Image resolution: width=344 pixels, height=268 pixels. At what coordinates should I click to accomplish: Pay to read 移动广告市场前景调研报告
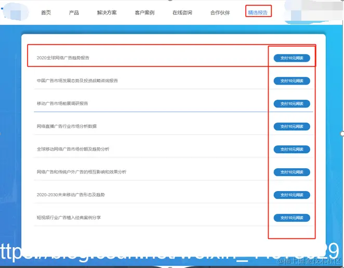[x=292, y=103]
